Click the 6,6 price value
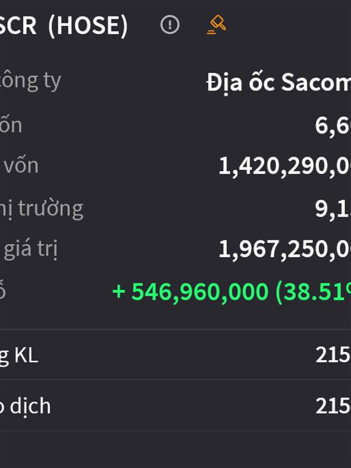The height and width of the screenshot is (468, 351). (333, 126)
